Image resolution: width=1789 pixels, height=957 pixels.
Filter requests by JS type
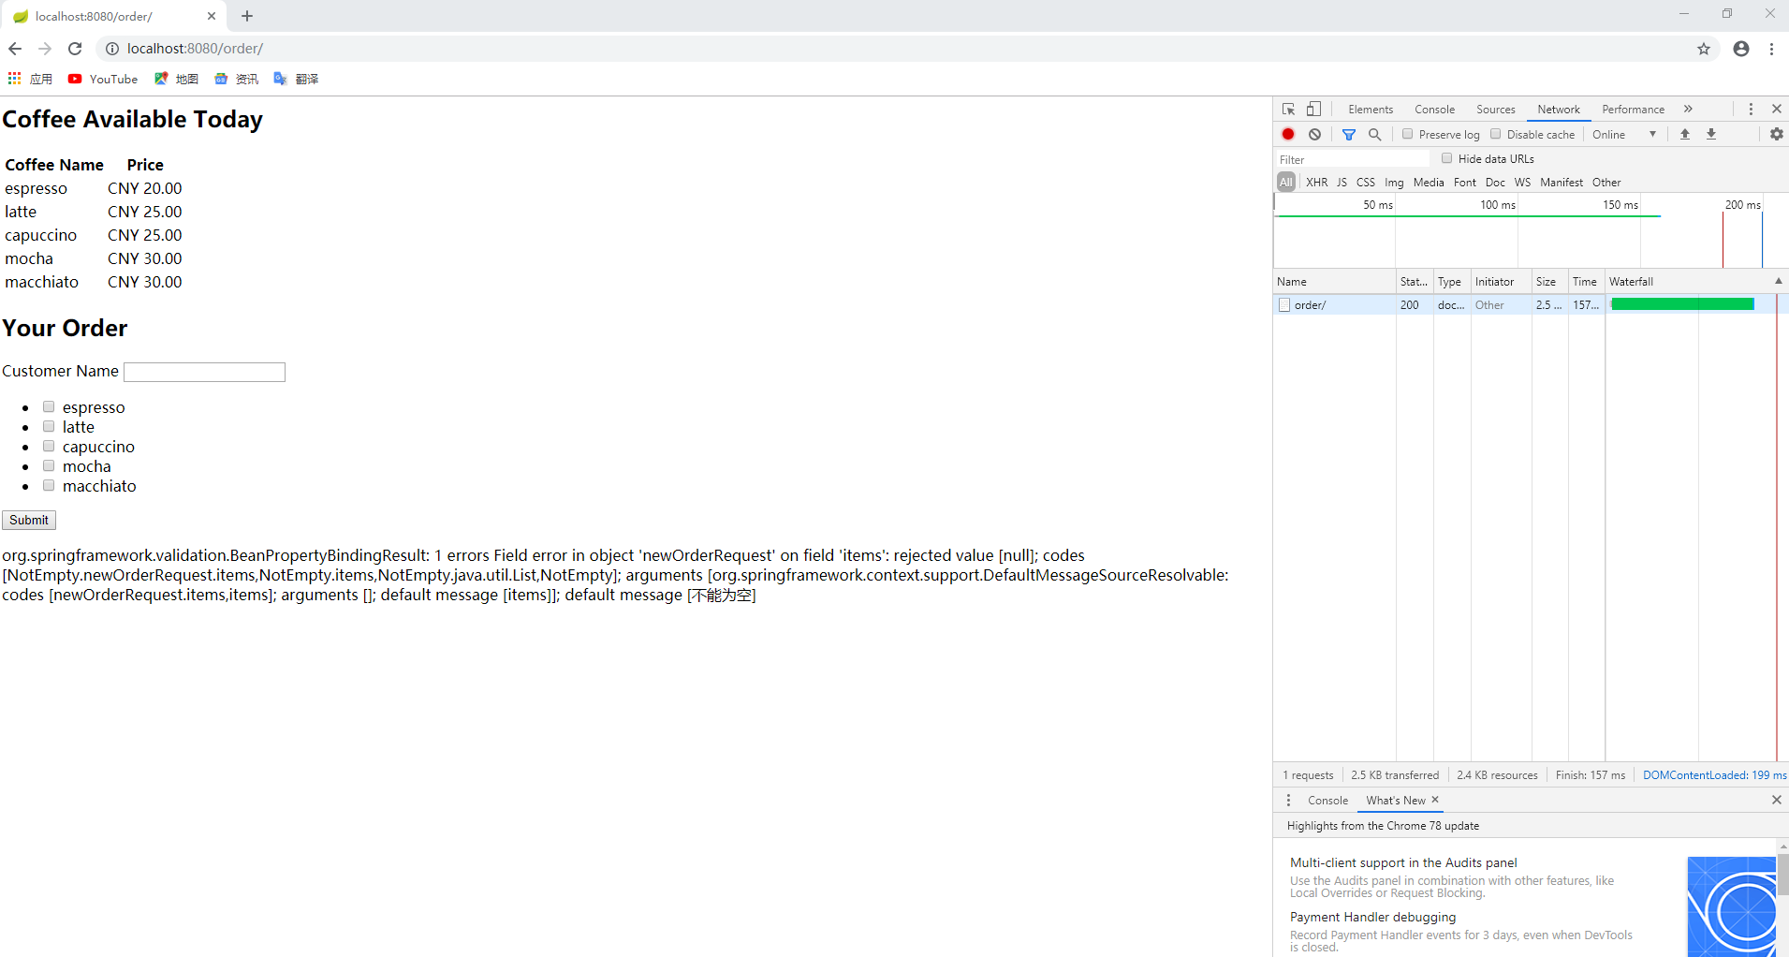coord(1342,183)
